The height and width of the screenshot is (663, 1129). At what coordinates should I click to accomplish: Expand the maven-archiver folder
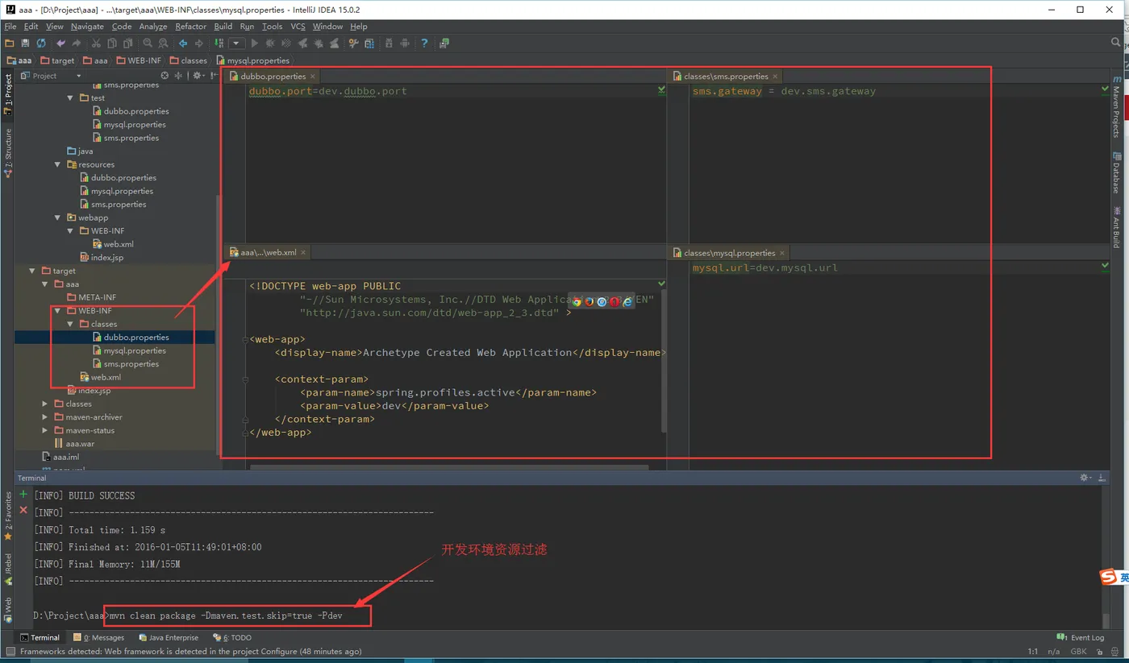click(x=45, y=417)
